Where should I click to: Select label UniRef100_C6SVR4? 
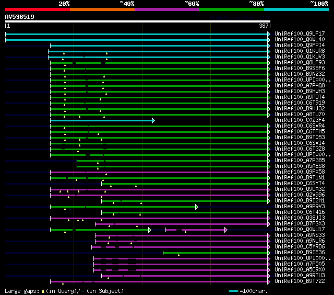[x=300, y=126]
